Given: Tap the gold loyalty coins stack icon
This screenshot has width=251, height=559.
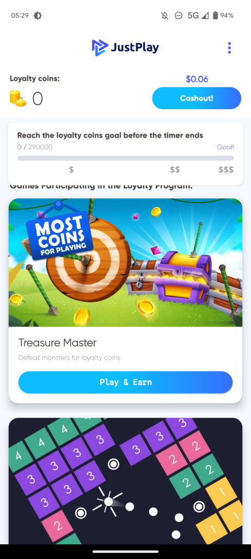Looking at the screenshot, I should pyautogui.click(x=18, y=98).
